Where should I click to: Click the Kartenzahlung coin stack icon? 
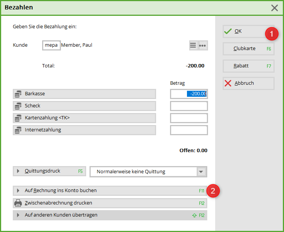coord(18,118)
